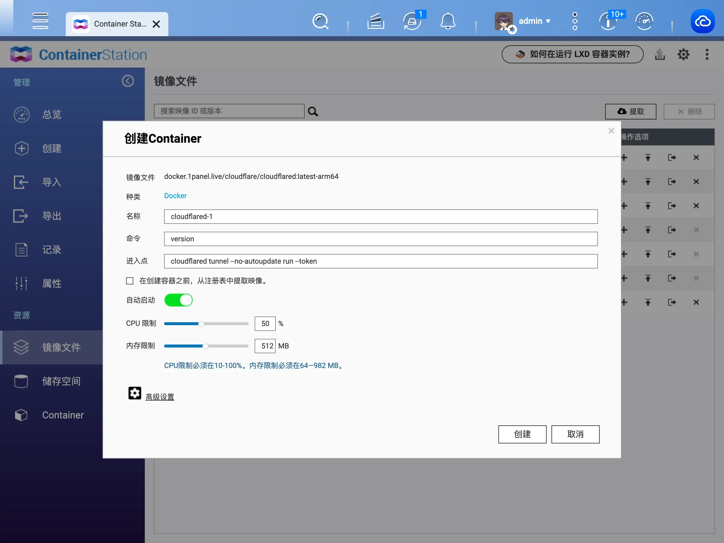Viewport: 724px width, 543px height.
Task: Click the search magnifier next to image search
Action: pyautogui.click(x=313, y=112)
